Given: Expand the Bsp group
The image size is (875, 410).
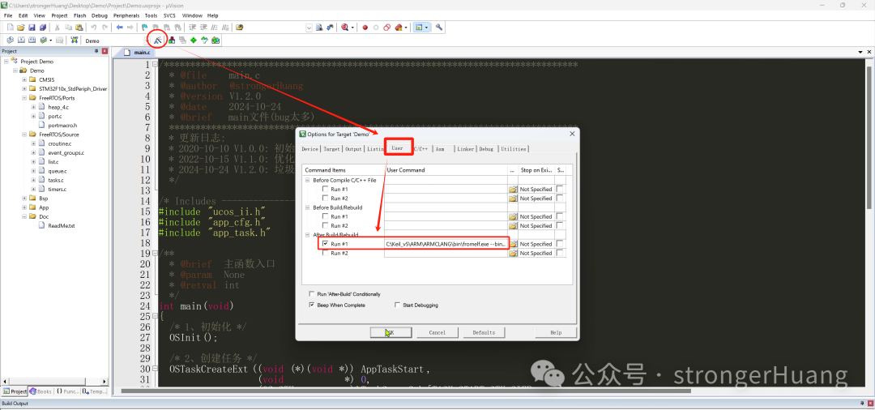Looking at the screenshot, I should coord(24,198).
